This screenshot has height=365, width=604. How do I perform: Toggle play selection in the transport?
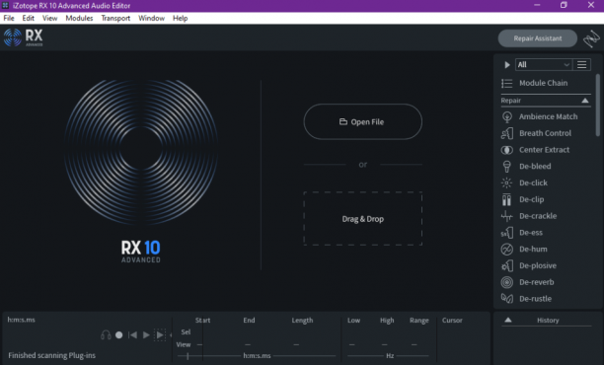pos(160,335)
